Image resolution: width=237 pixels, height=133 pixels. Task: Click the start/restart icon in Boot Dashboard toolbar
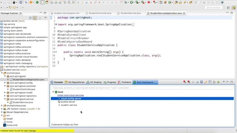[x=184, y=82]
